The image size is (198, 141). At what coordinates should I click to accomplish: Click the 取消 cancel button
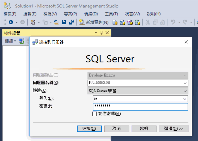tap(117, 129)
